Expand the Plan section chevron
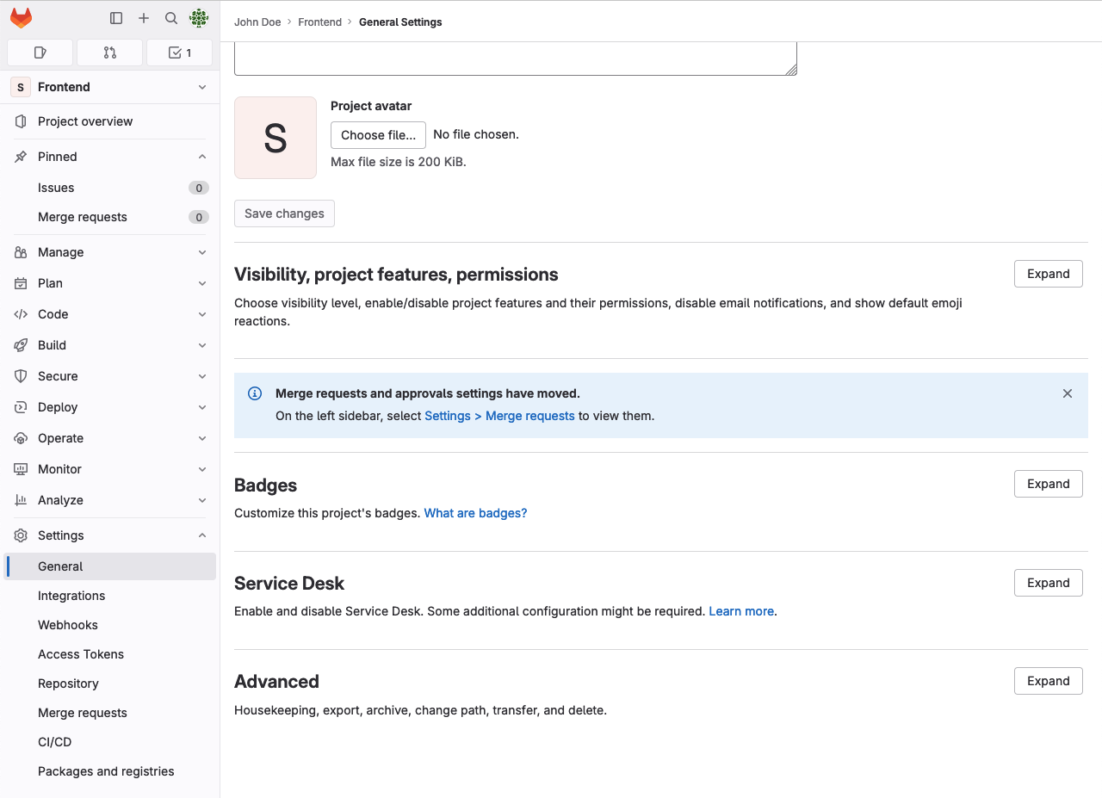The image size is (1102, 798). 202,283
